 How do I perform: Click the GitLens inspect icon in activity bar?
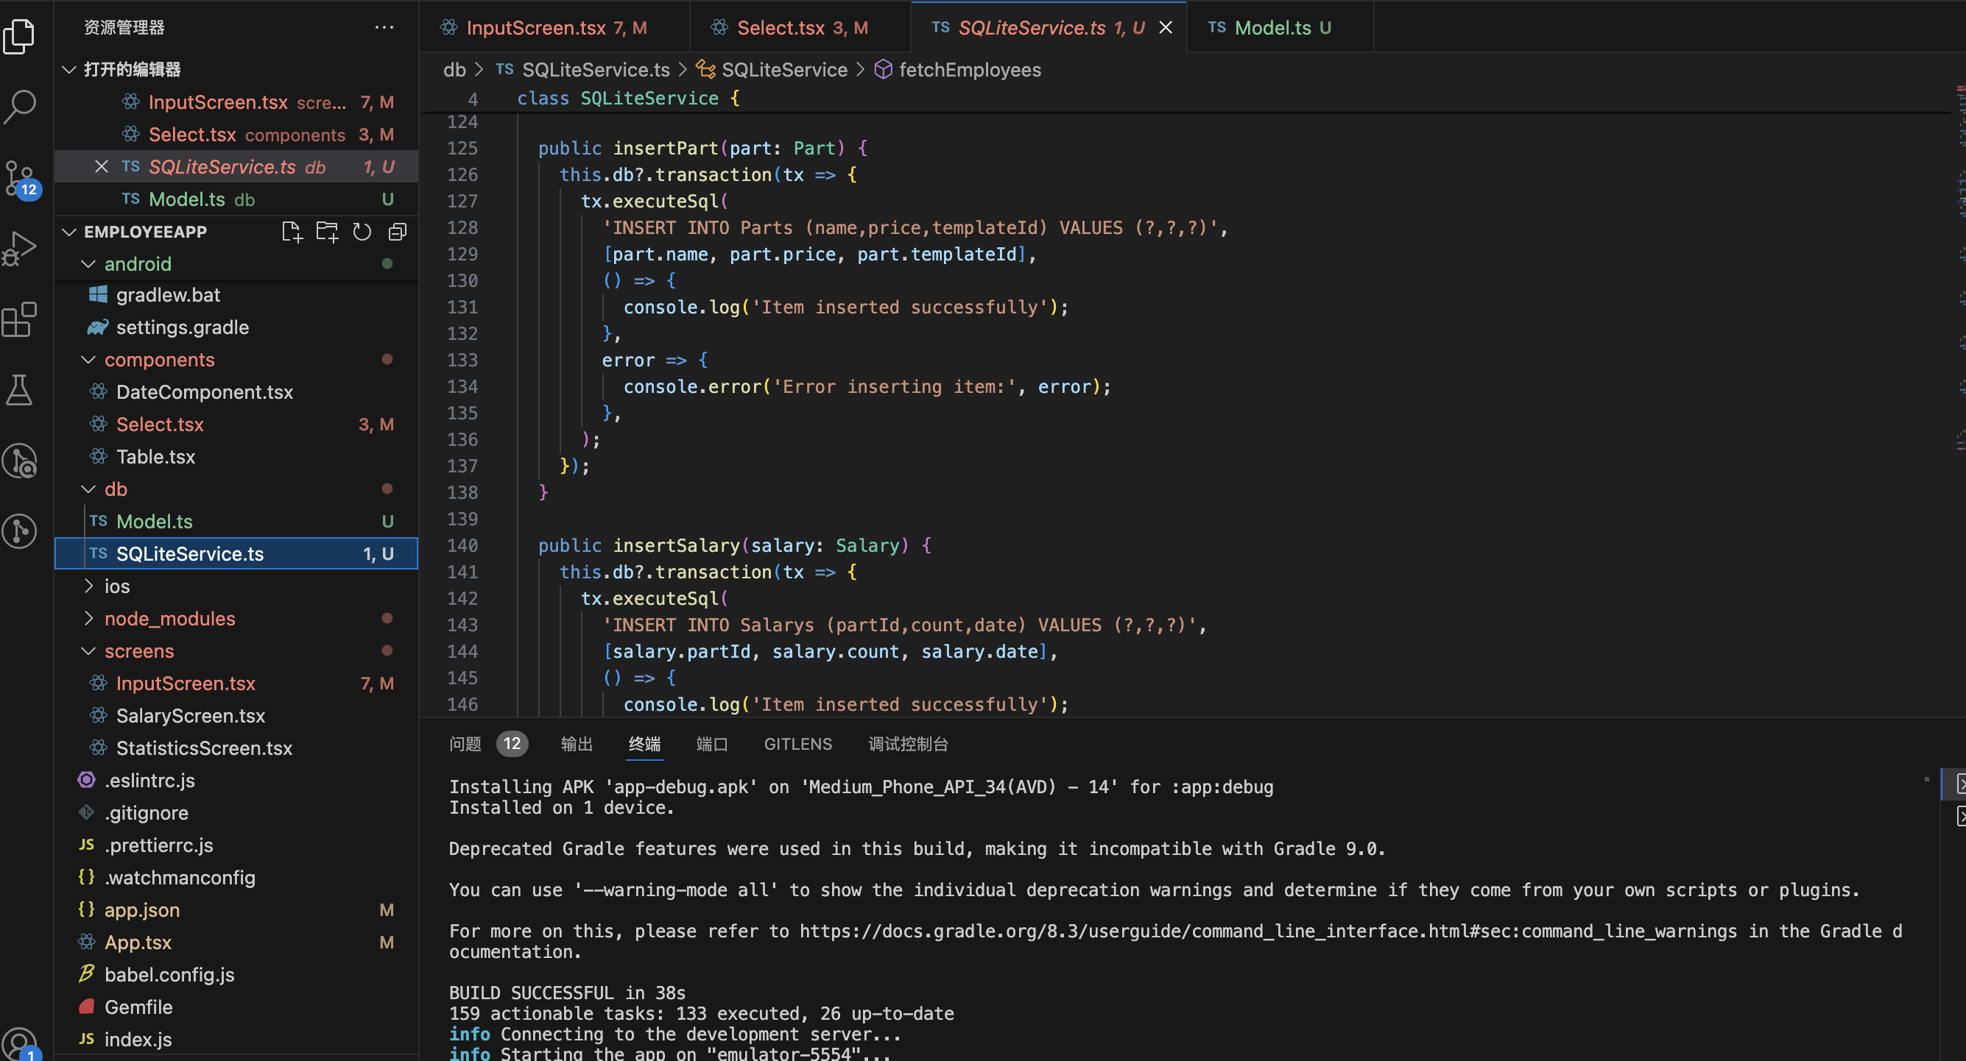click(20, 461)
